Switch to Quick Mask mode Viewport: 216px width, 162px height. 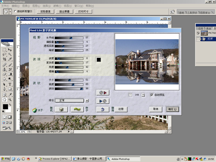click(9, 117)
